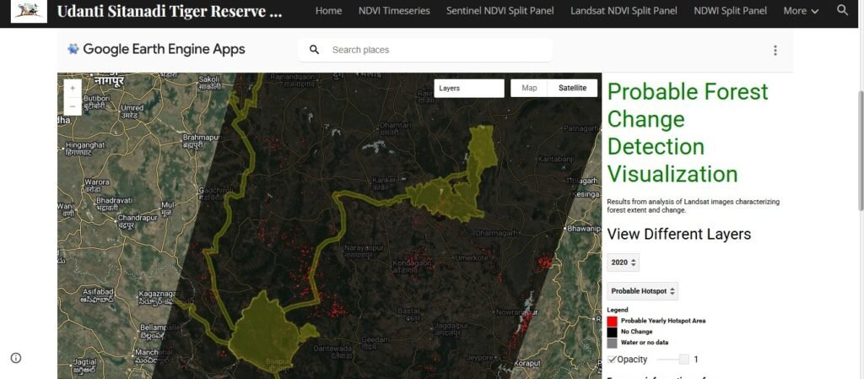Click the search places magnifier icon
The width and height of the screenshot is (864, 379).
pyautogui.click(x=315, y=50)
